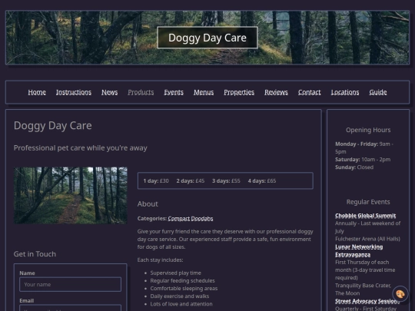Click the About heading
The image size is (415, 311).
pos(148,204)
